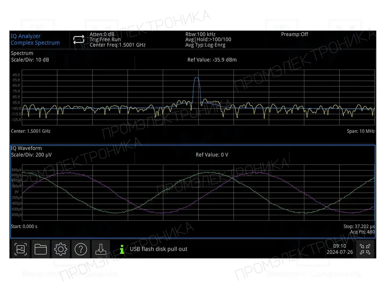Select the Spectrum Scale/Div: 10 dB value
The width and height of the screenshot is (386, 289).
(x=30, y=60)
